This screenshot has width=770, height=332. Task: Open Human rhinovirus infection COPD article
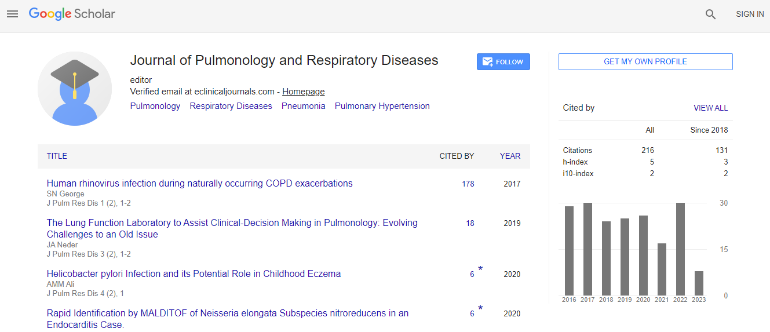(x=199, y=183)
